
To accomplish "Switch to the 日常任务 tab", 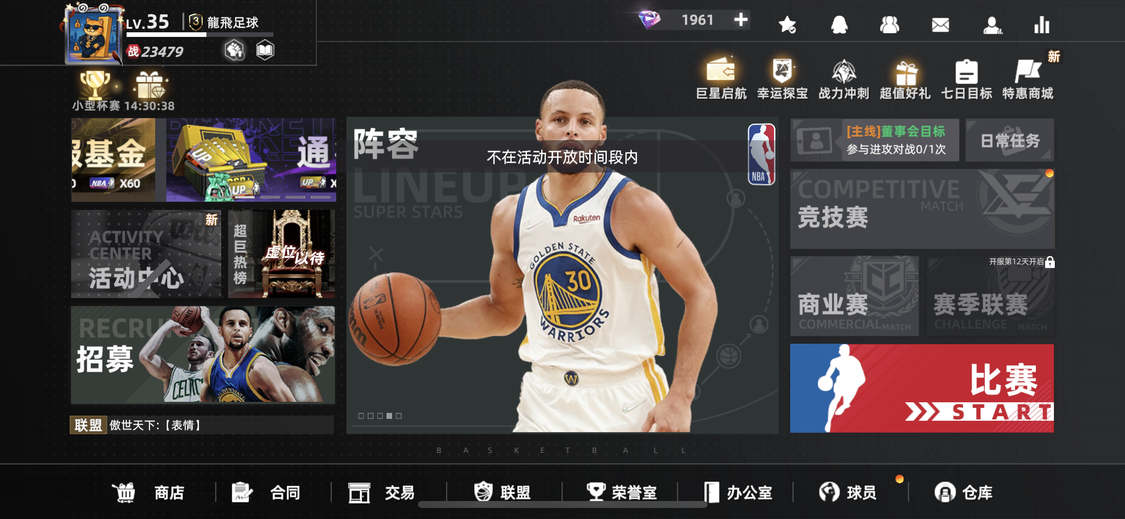I will (1010, 141).
